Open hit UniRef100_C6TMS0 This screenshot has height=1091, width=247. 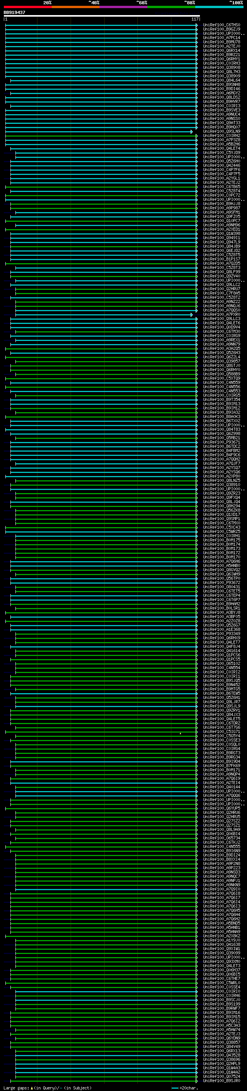pos(222,25)
